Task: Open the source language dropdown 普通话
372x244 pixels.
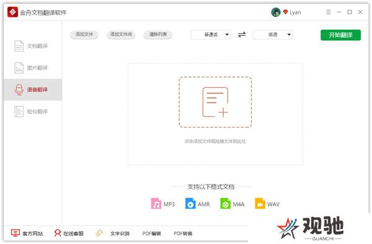Action: [211, 35]
